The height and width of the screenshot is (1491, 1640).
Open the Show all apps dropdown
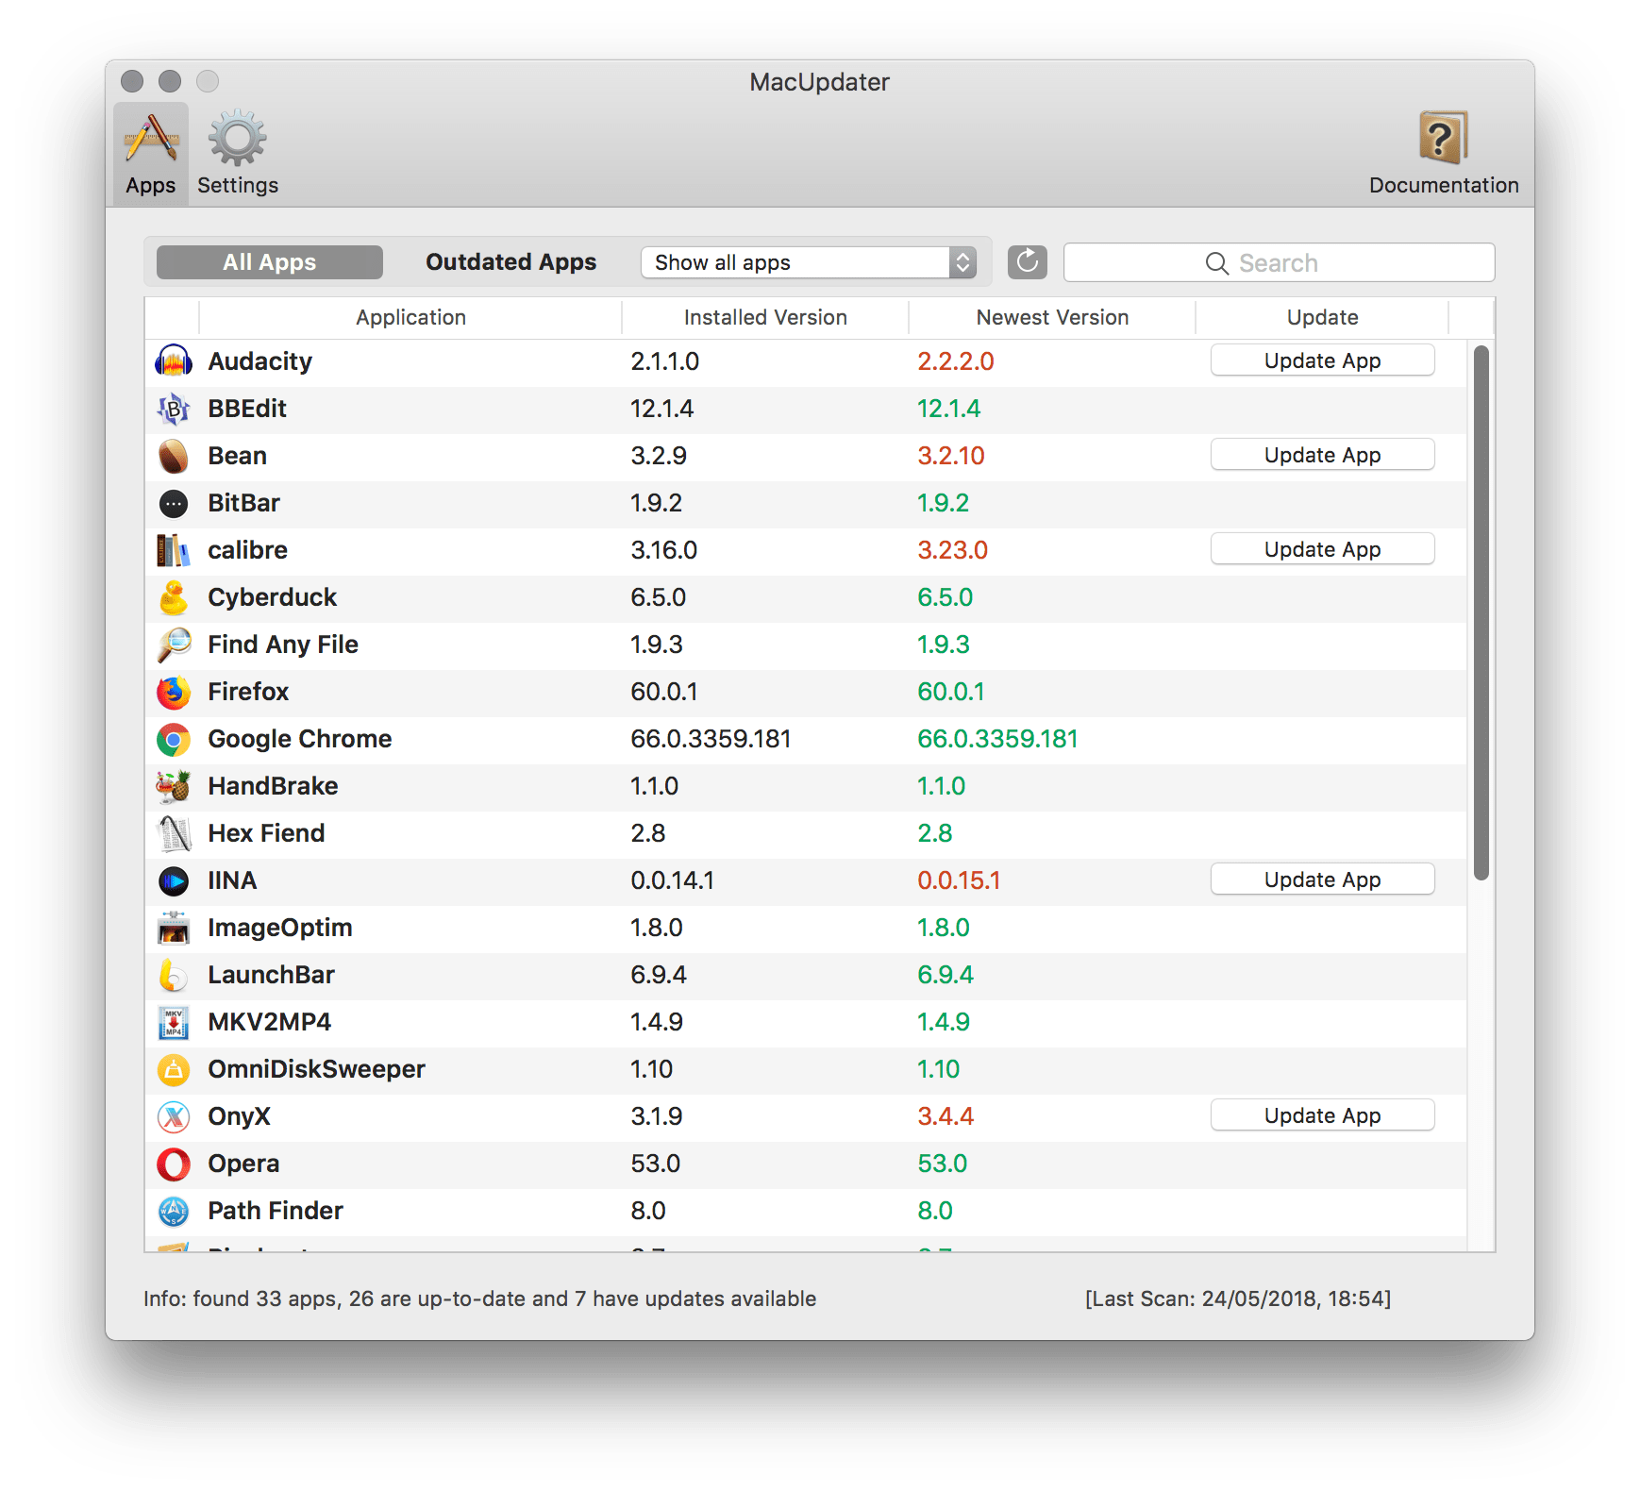pos(809,262)
